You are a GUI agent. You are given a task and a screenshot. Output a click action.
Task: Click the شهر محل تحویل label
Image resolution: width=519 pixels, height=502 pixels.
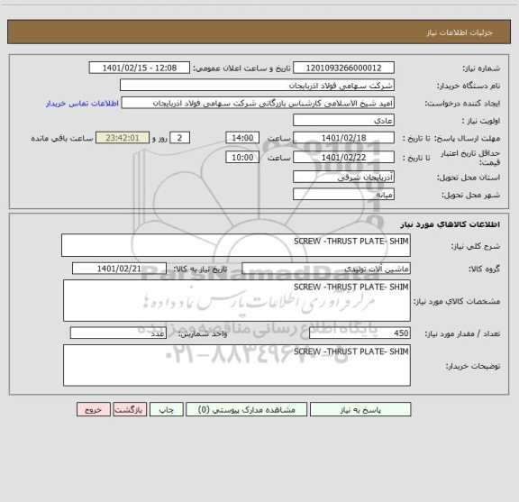coord(470,195)
